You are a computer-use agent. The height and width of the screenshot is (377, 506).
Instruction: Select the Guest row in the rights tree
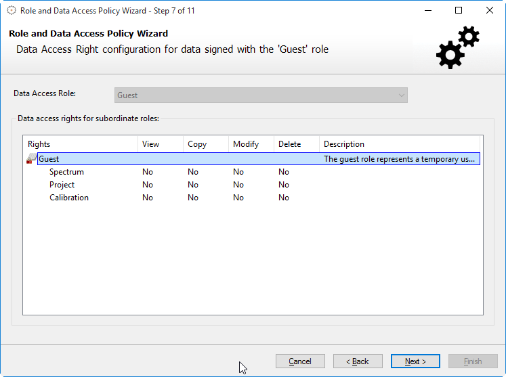(x=49, y=159)
